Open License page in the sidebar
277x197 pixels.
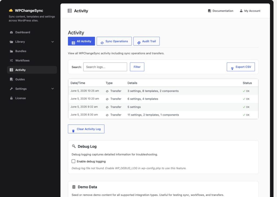[32, 98]
